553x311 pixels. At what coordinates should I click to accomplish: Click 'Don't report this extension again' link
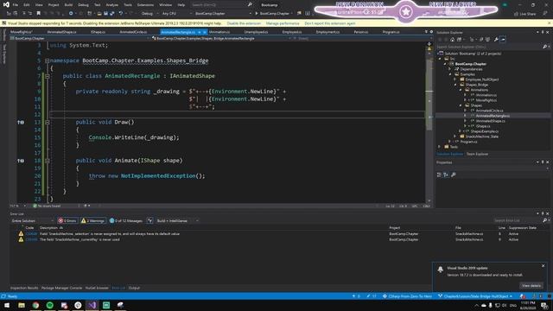(x=330, y=23)
